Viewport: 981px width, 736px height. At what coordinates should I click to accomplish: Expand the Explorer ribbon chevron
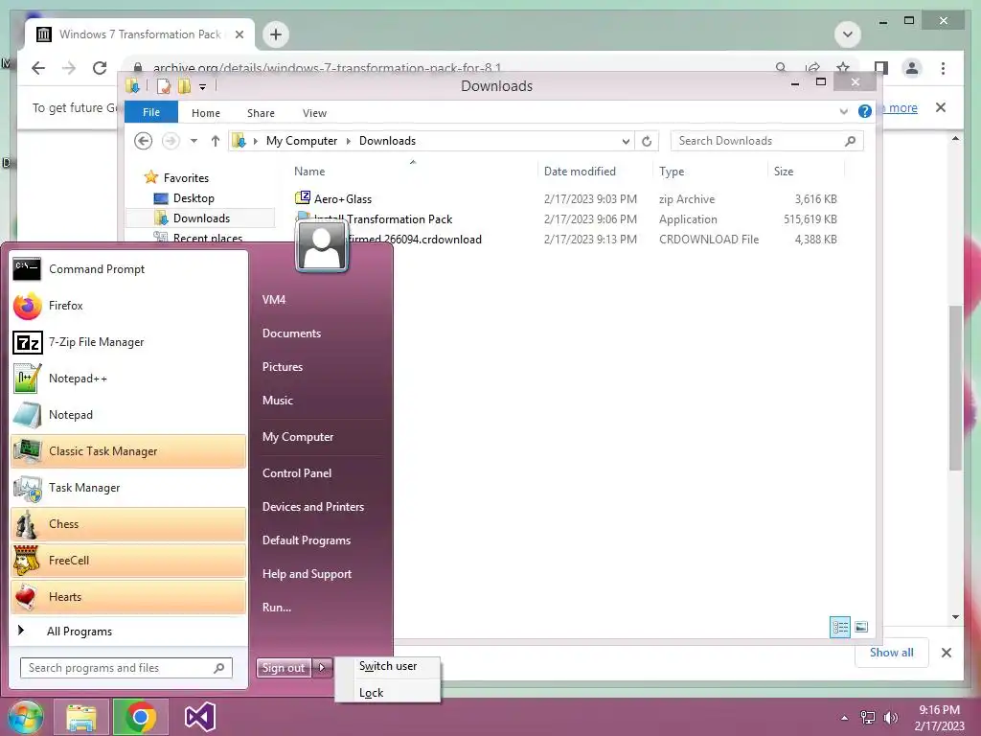point(843,111)
